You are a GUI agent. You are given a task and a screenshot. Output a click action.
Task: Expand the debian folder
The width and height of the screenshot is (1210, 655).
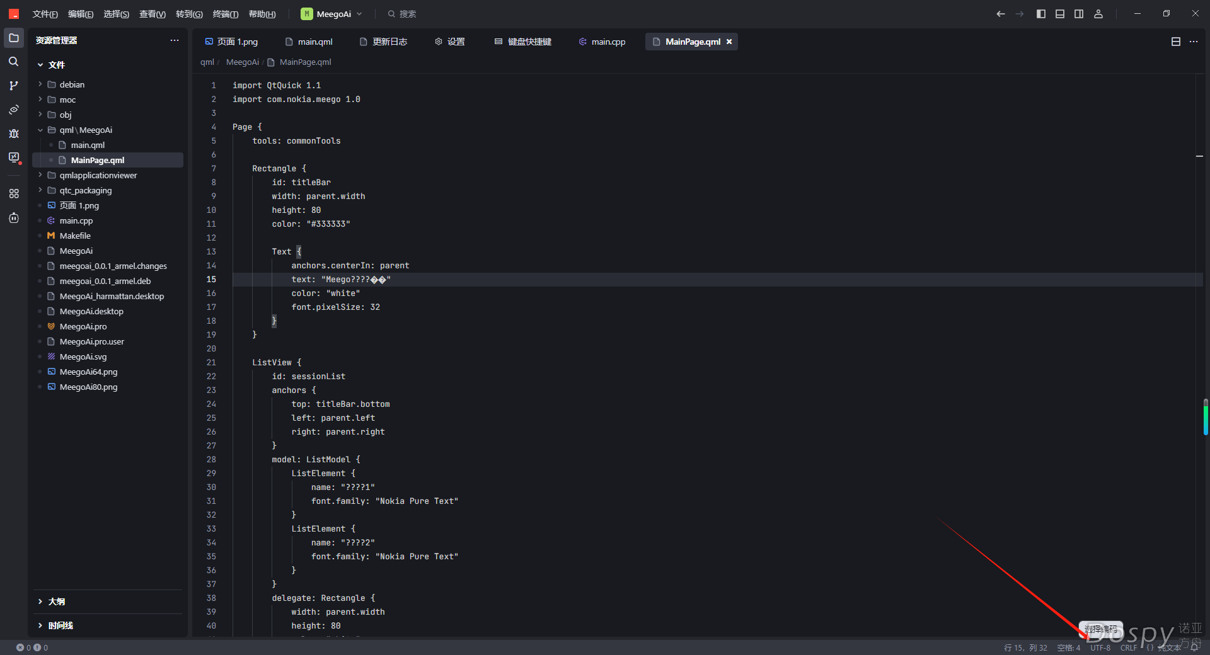point(40,84)
